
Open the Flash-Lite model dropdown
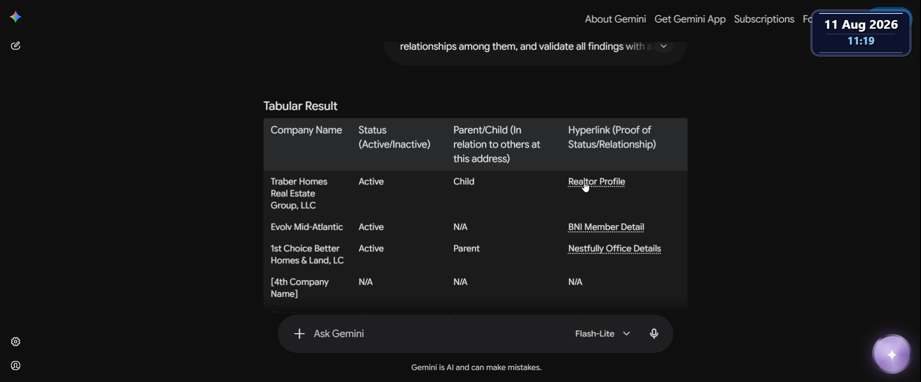click(x=602, y=334)
